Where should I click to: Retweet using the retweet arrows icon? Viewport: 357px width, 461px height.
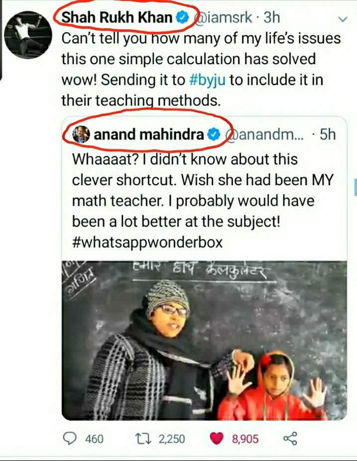pos(143,439)
